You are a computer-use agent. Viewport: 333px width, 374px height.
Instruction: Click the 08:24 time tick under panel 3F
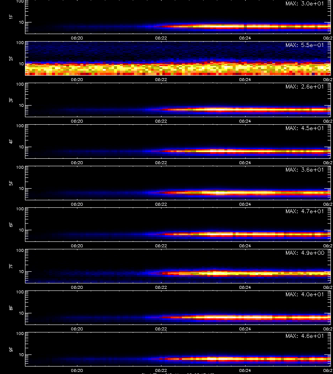pyautogui.click(x=245, y=121)
